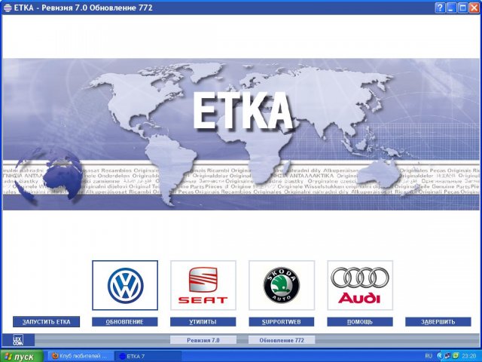
Task: Click the green system tray icon
Action: pos(456,356)
